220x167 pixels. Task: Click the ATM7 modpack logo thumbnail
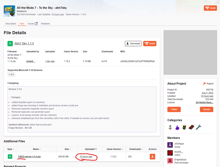click(9, 11)
